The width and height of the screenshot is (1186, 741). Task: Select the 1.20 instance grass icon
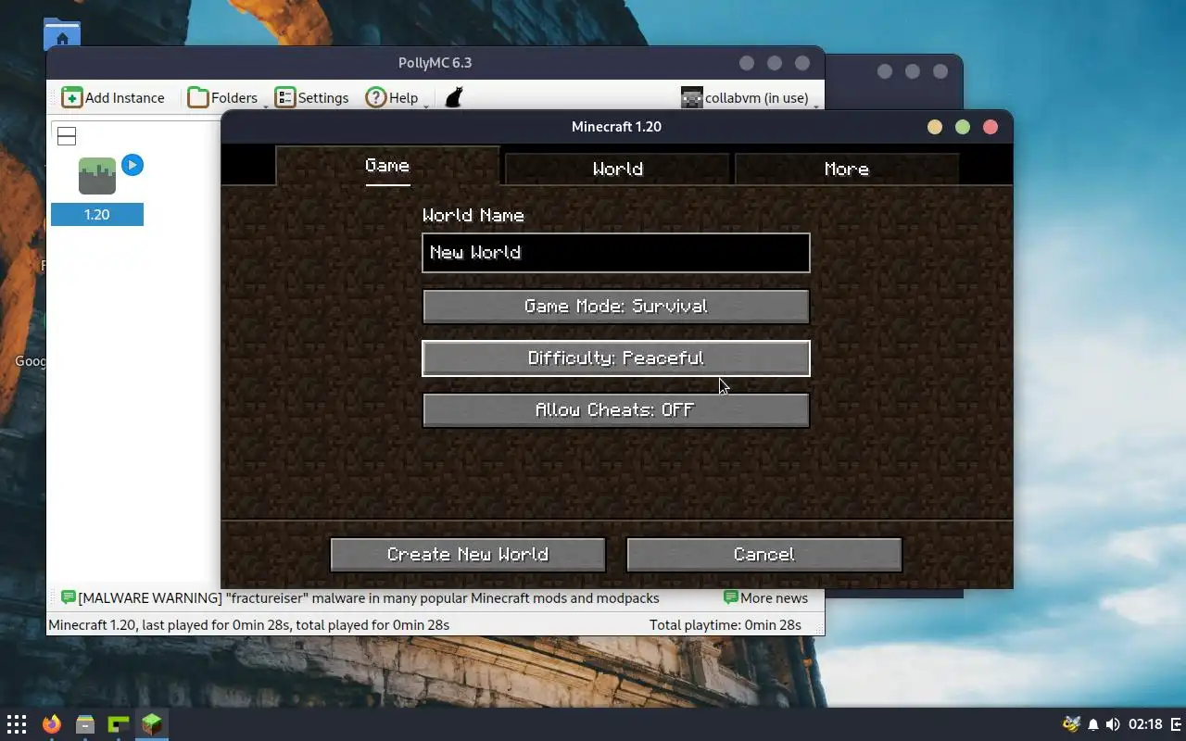[x=97, y=176]
